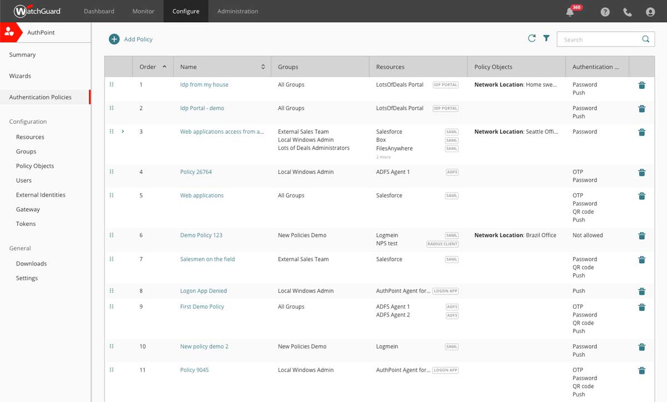Click the Add Policy plus icon
Viewport: 667px width, 402px height.
(114, 39)
